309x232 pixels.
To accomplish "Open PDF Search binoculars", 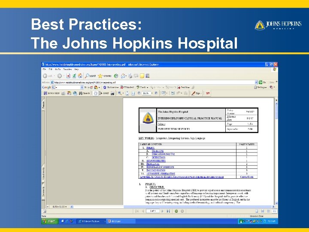I will click(x=85, y=93).
